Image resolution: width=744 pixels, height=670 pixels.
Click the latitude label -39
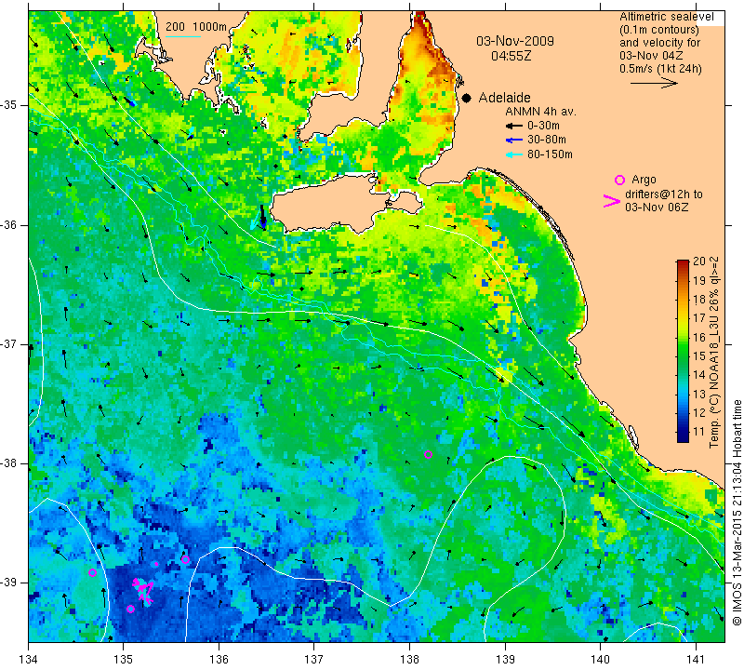click(9, 583)
